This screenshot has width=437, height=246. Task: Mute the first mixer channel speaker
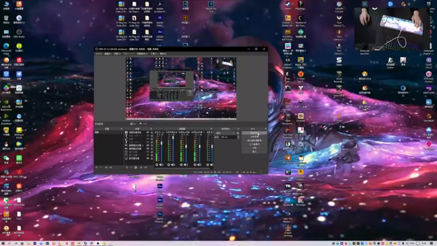tap(161, 165)
